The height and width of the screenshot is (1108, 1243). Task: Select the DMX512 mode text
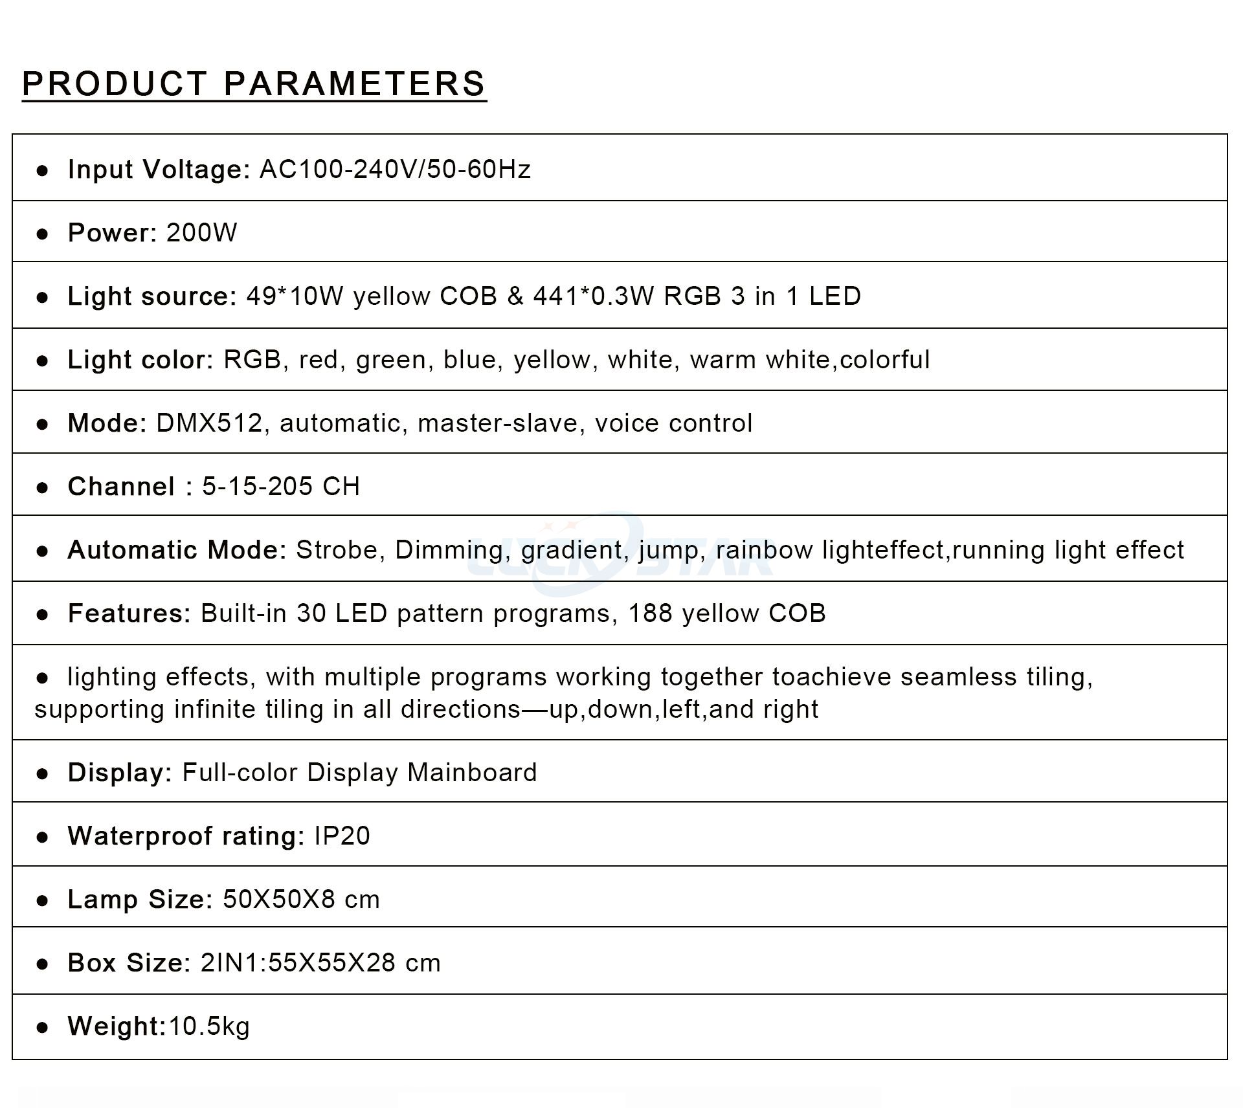tap(210, 423)
